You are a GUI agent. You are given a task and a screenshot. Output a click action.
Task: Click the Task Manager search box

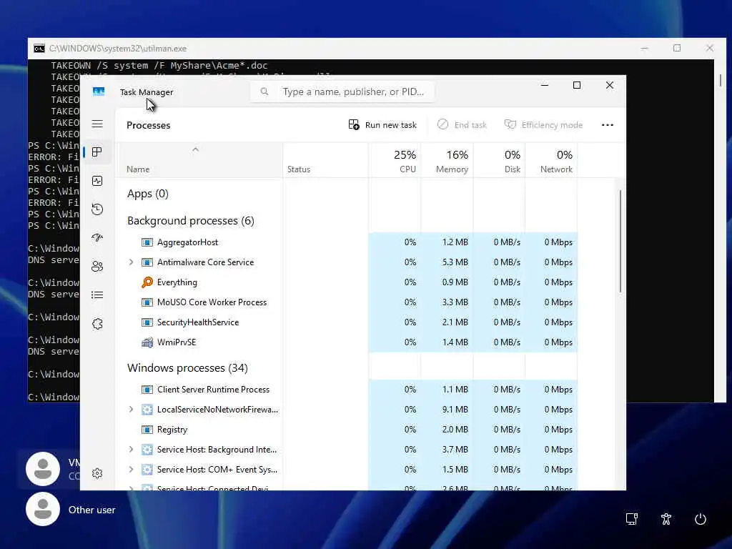click(x=342, y=91)
